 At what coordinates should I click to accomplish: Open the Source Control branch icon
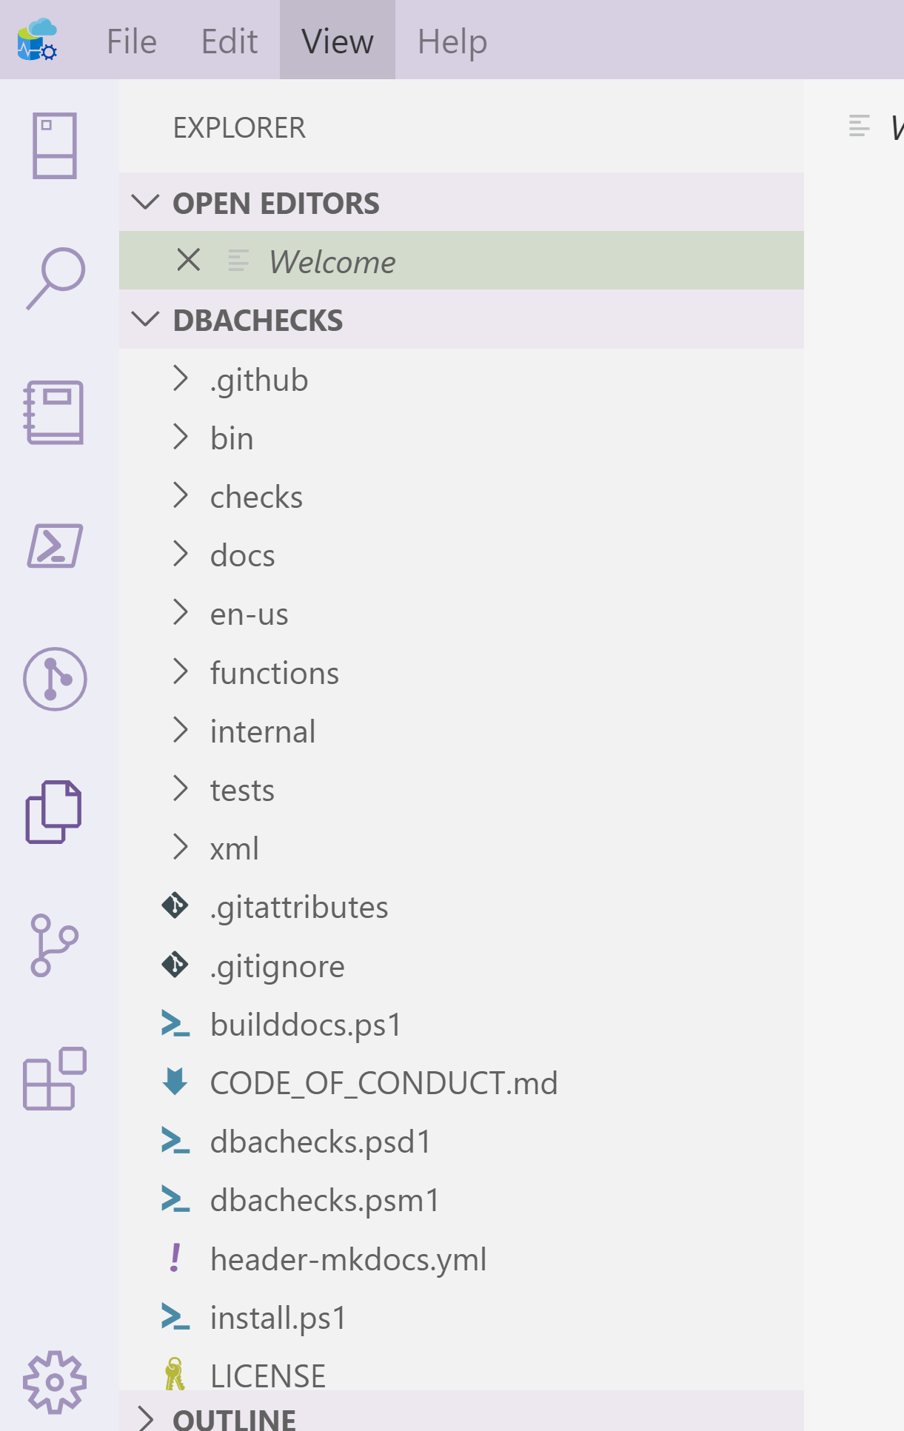(x=54, y=945)
